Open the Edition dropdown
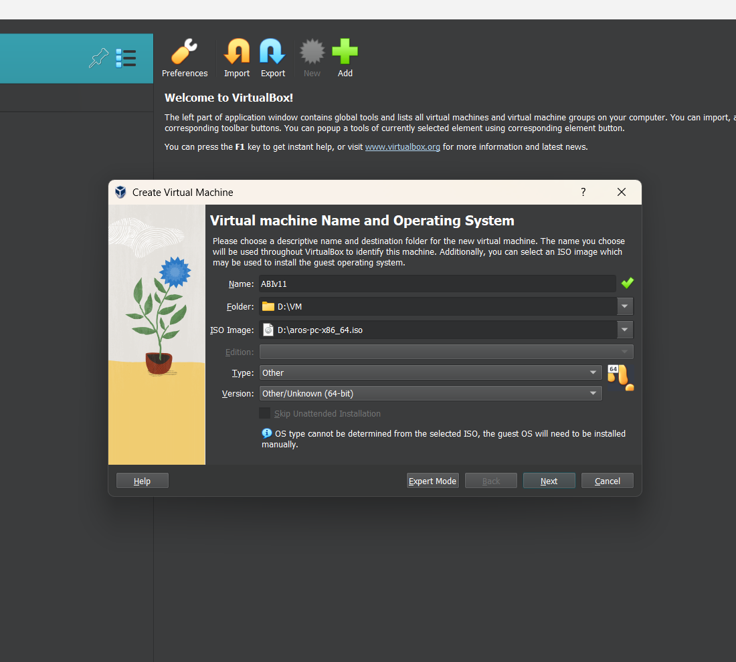This screenshot has height=662, width=736. (x=446, y=352)
